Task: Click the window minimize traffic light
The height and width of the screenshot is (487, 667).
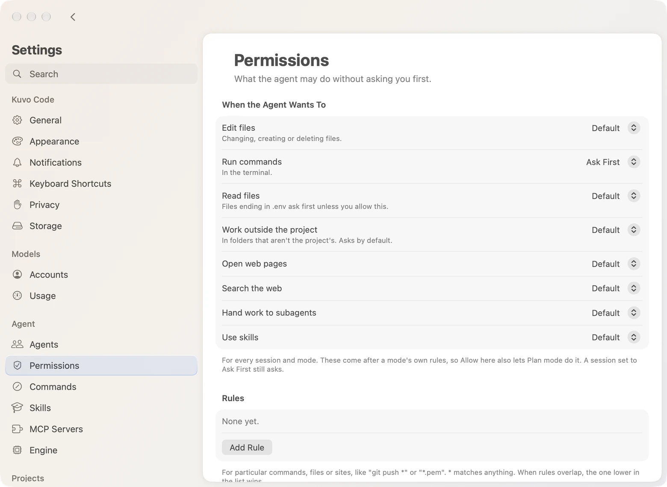Action: (x=31, y=17)
